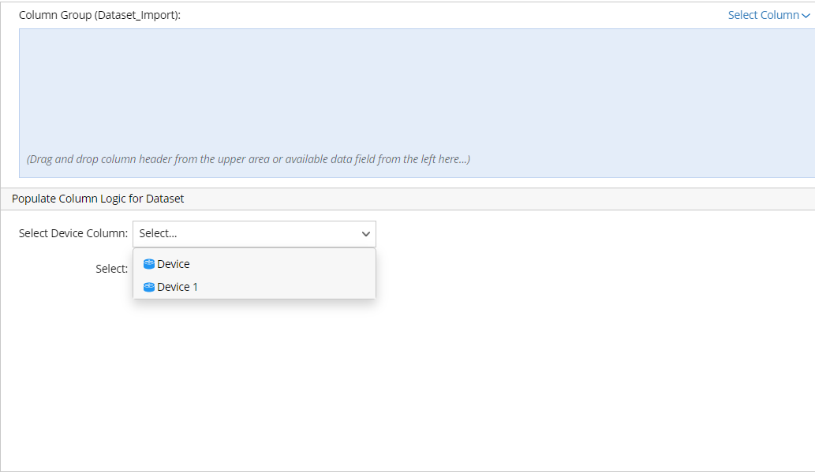Collapse the Select Device Column dropdown arrow
Image resolution: width=815 pixels, height=476 pixels.
pyautogui.click(x=366, y=234)
